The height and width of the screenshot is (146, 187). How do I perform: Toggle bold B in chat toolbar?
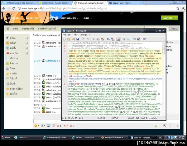click(x=59, y=126)
